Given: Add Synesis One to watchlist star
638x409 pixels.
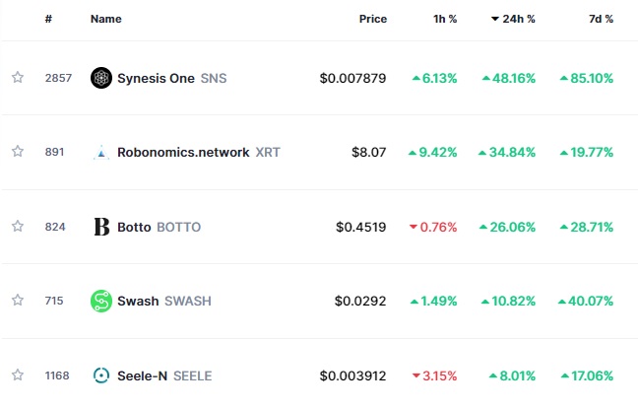Looking at the screenshot, I should click(18, 78).
